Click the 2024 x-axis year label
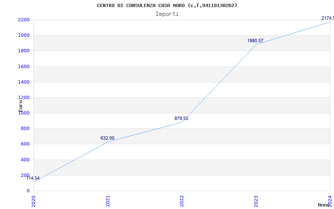This screenshot has width=334, height=209. pos(330,201)
